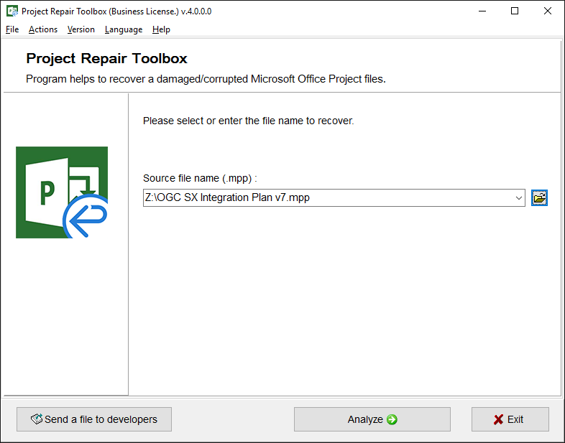Image resolution: width=565 pixels, height=443 pixels.
Task: Expand the source file name dropdown
Action: point(519,197)
